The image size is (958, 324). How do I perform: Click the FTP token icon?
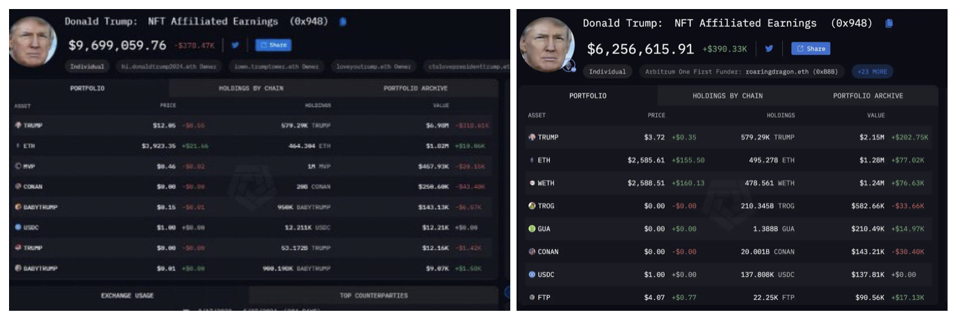click(532, 298)
